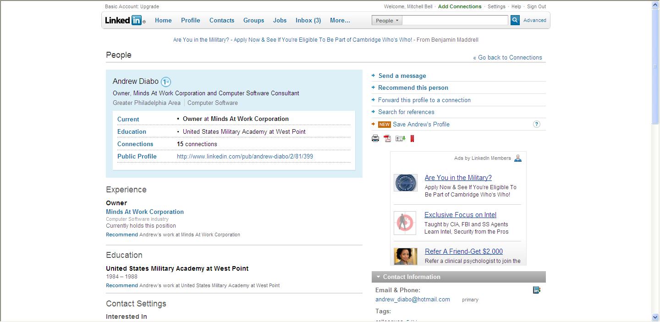Viewport: 660px width, 322px height.
Task: Click the red bookmark profile icon
Action: (412, 138)
